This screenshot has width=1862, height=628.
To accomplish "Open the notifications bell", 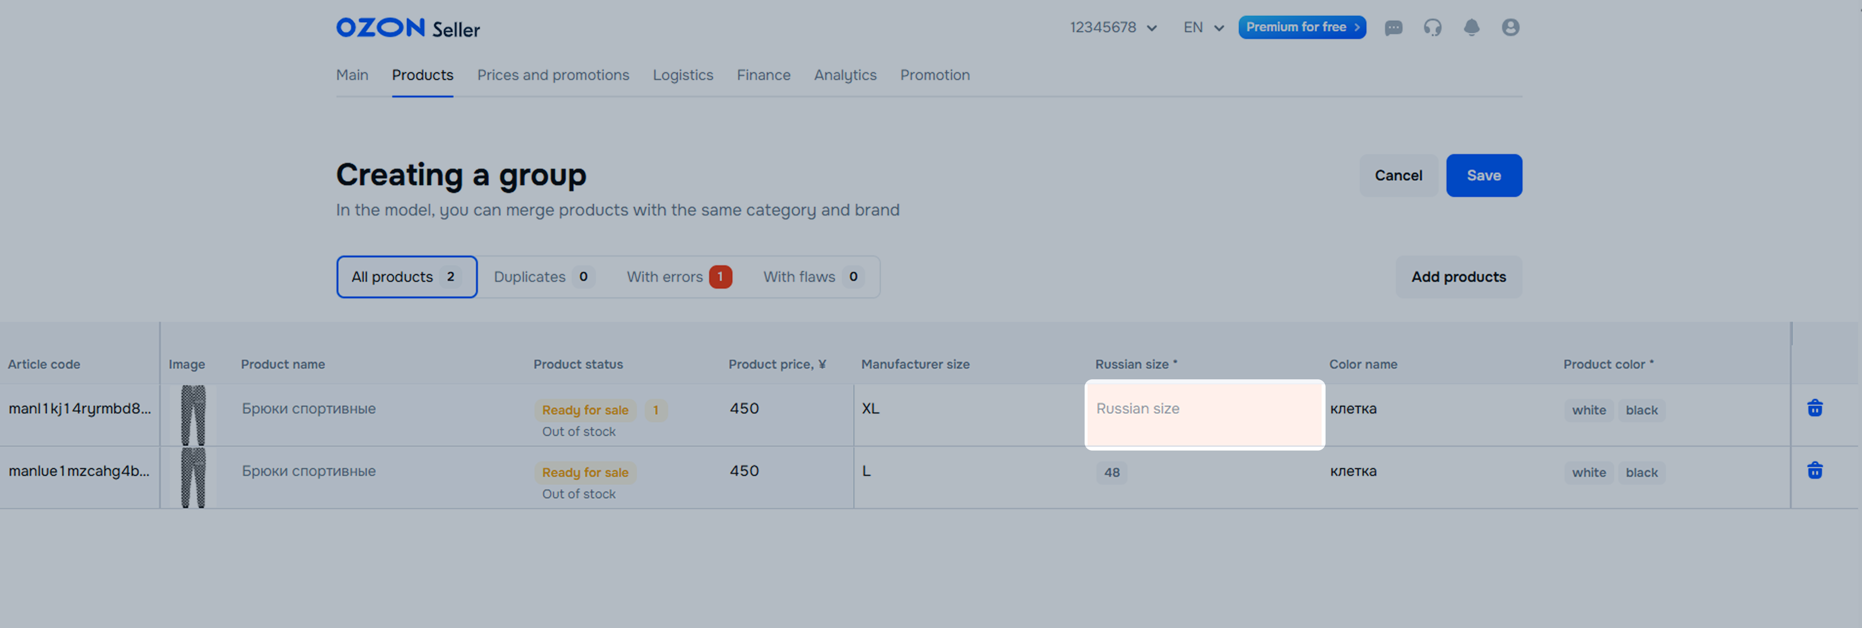I will coord(1471,27).
